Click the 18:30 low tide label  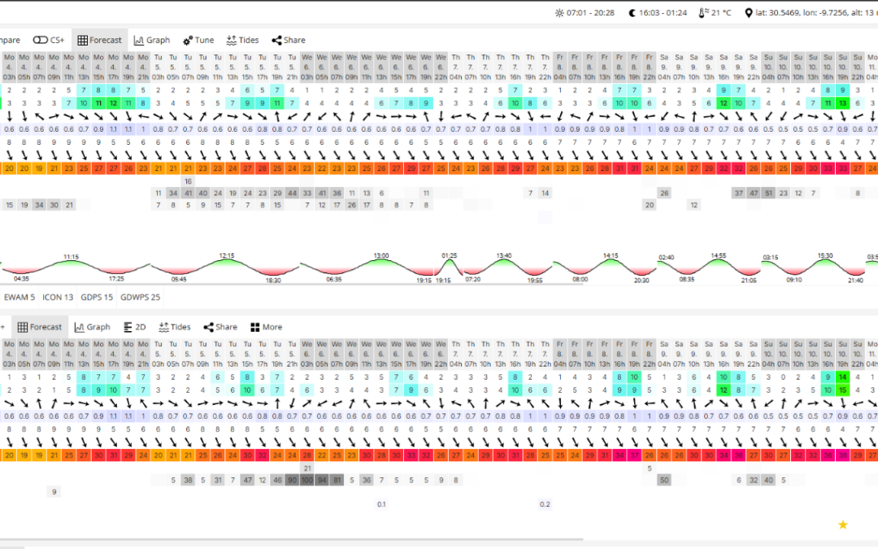click(x=273, y=280)
